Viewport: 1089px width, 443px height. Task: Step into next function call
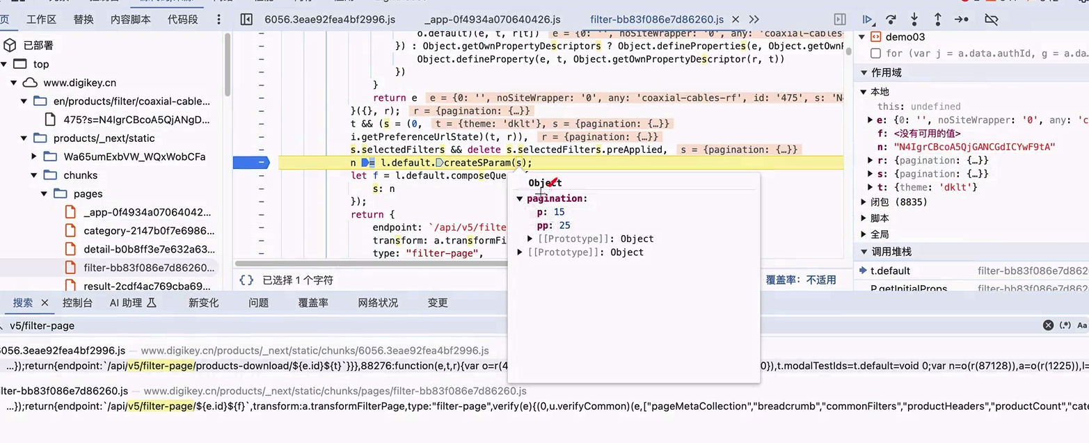pyautogui.click(x=914, y=19)
